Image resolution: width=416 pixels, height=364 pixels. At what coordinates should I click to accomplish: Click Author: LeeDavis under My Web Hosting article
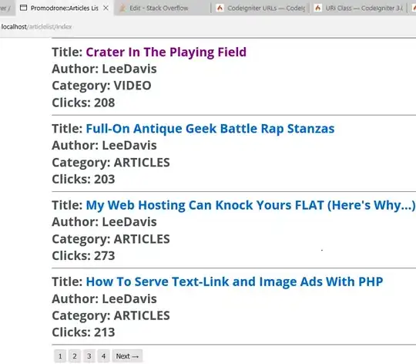(104, 222)
